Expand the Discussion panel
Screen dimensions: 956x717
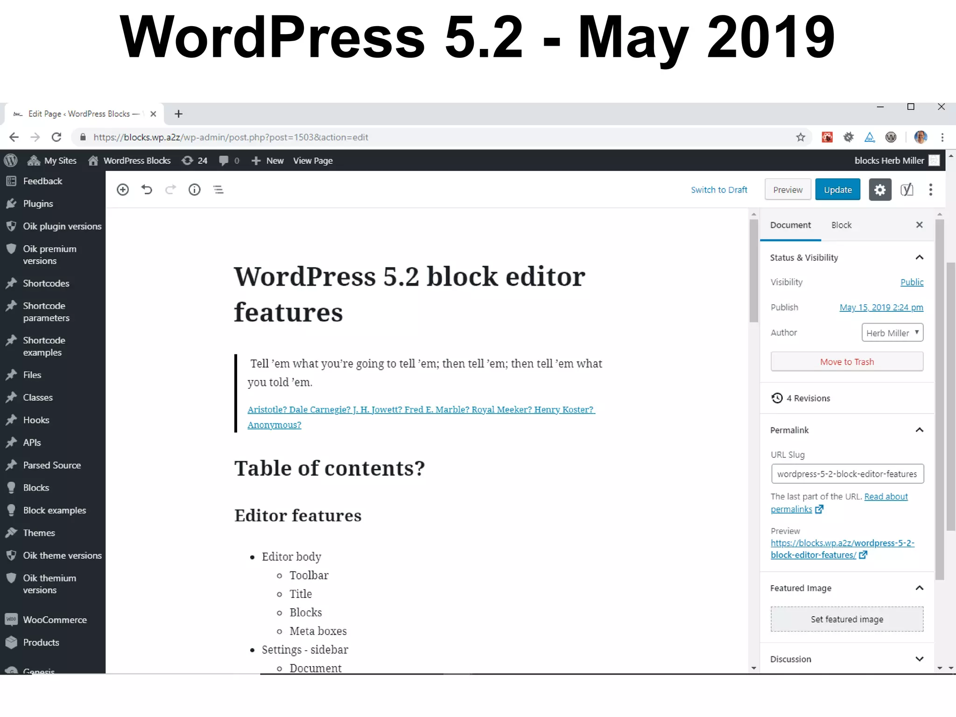pos(847,659)
